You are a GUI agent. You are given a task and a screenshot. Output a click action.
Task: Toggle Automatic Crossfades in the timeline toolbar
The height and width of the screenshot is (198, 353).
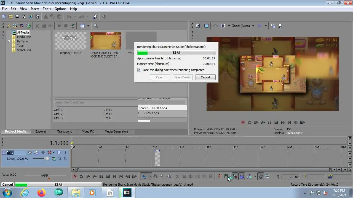[242, 177]
